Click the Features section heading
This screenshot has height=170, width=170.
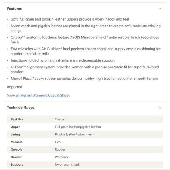pyautogui.click(x=14, y=8)
